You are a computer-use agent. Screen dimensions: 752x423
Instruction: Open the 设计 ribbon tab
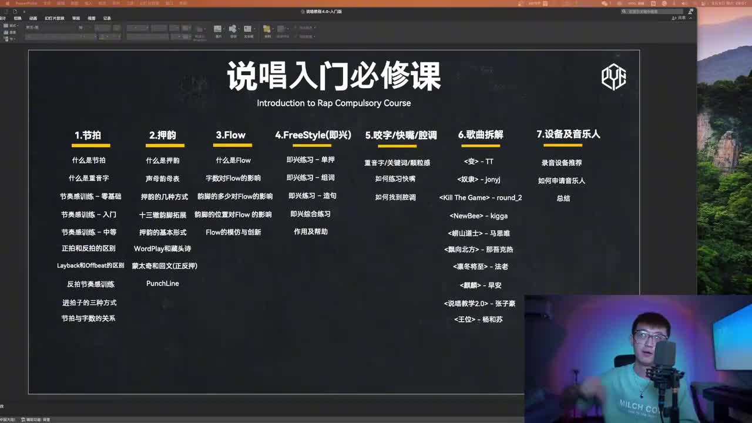(2, 18)
